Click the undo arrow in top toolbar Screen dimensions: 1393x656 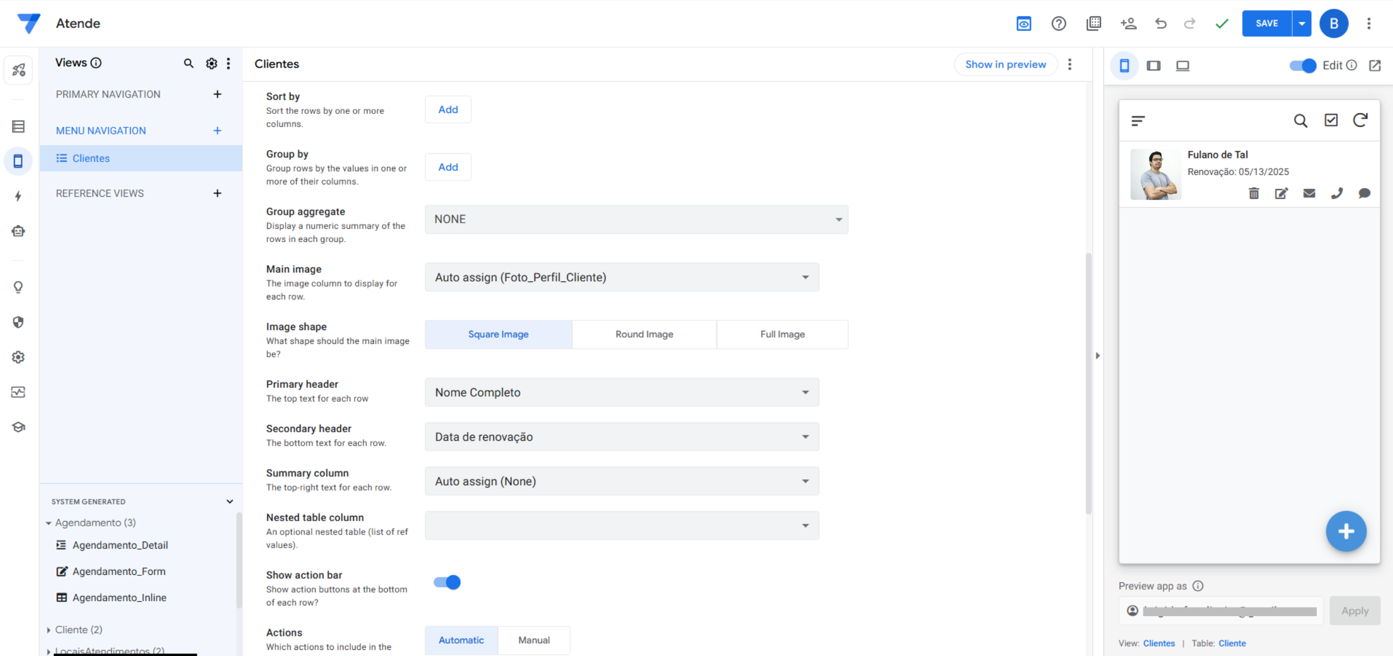pos(1161,24)
